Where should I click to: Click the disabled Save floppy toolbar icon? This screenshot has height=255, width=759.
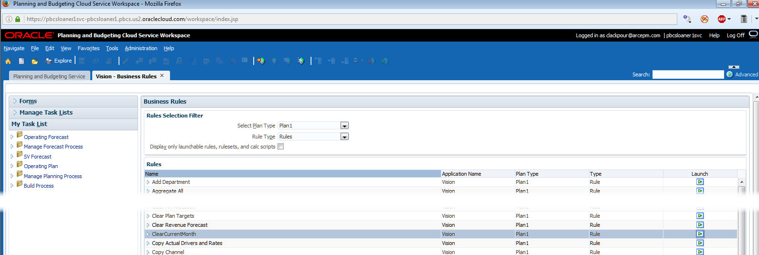pos(82,61)
